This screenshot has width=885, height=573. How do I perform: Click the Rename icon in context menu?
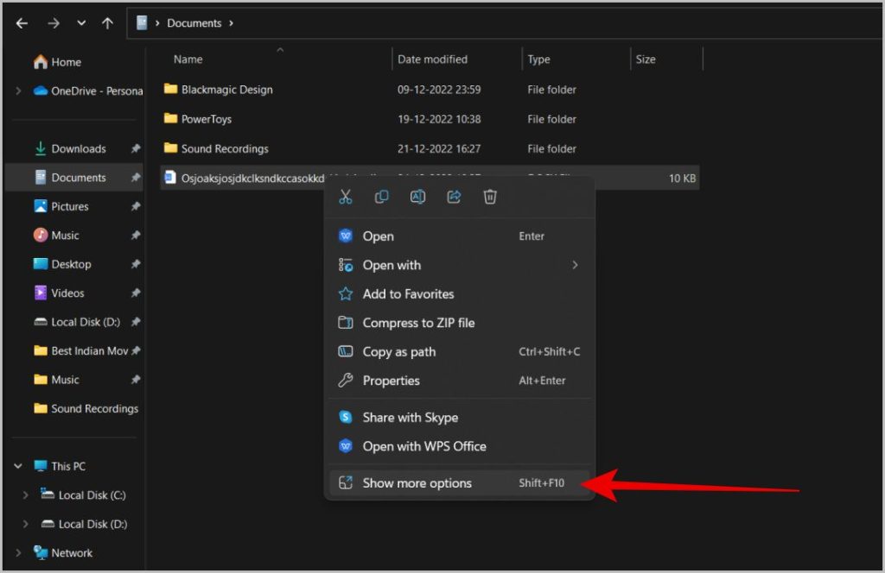click(x=417, y=197)
